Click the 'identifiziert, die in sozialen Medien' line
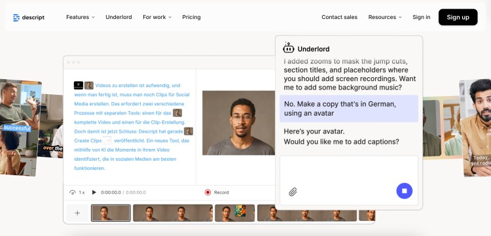 [x=125, y=159]
